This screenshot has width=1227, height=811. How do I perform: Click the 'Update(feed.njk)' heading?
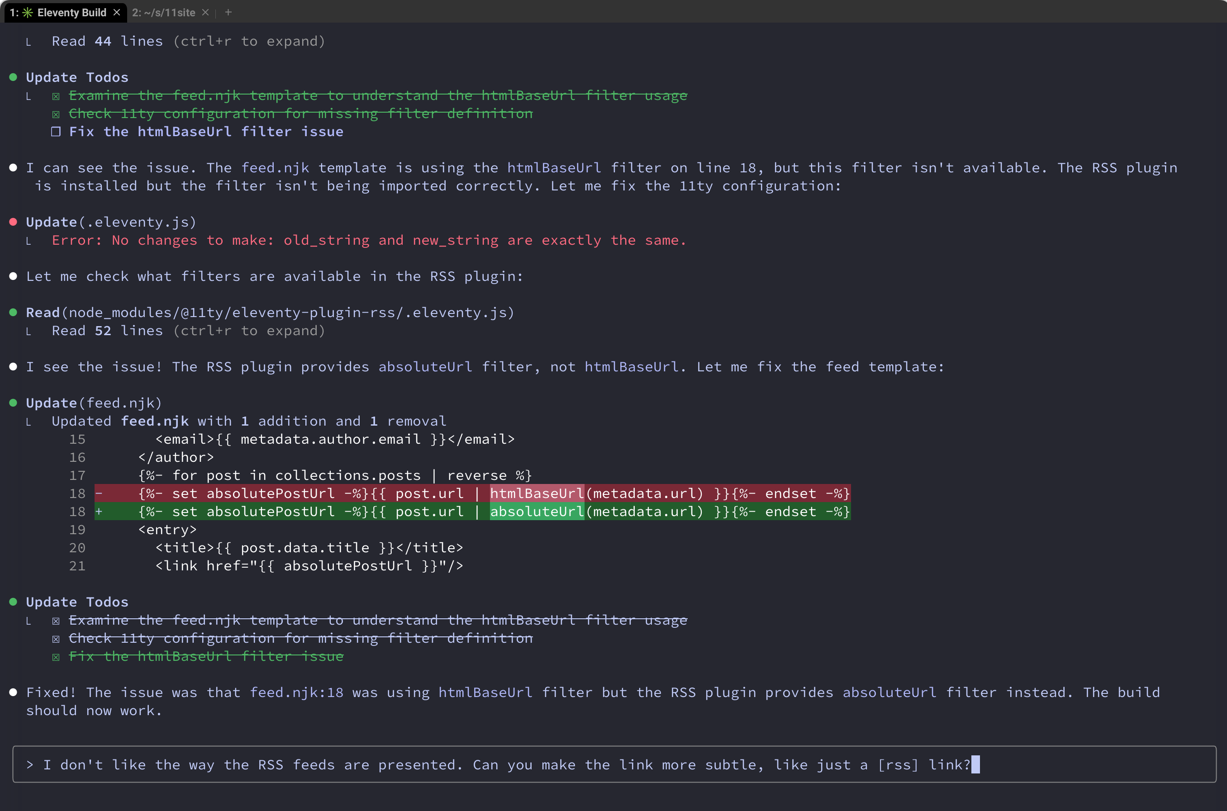(94, 403)
